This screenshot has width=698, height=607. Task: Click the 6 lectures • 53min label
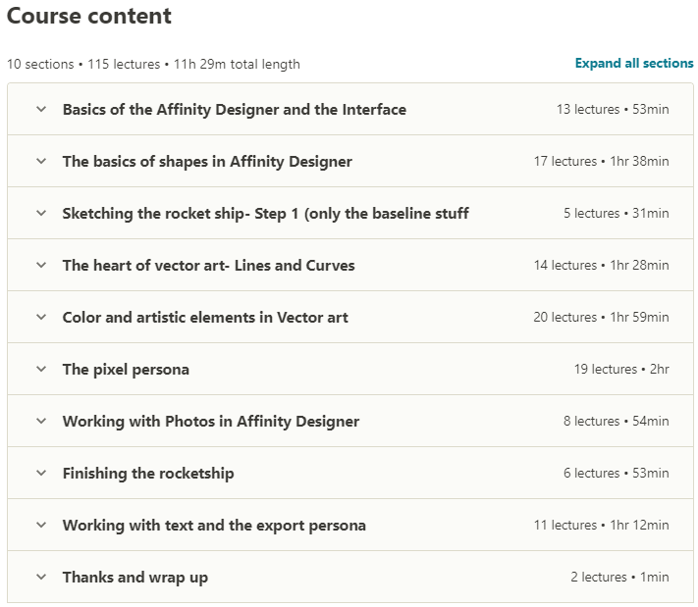[617, 473]
